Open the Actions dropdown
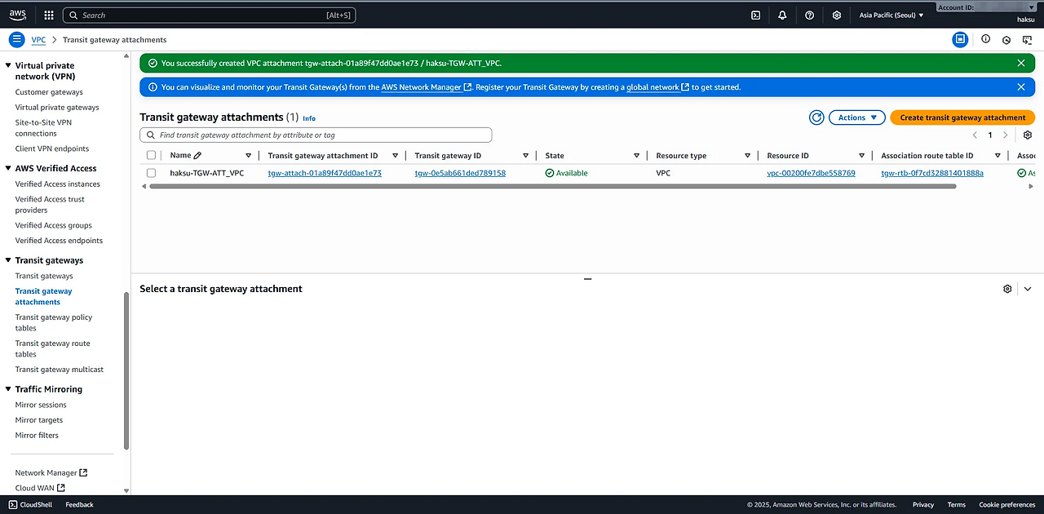The image size is (1044, 514). (x=857, y=117)
